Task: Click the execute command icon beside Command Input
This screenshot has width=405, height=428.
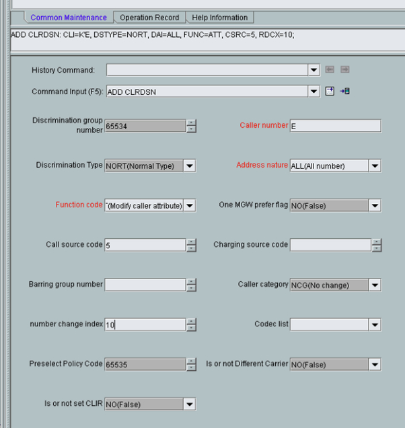Action: coord(344,91)
